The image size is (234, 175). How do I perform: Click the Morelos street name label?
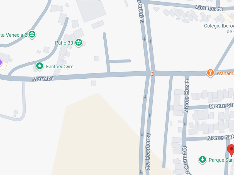point(43,79)
